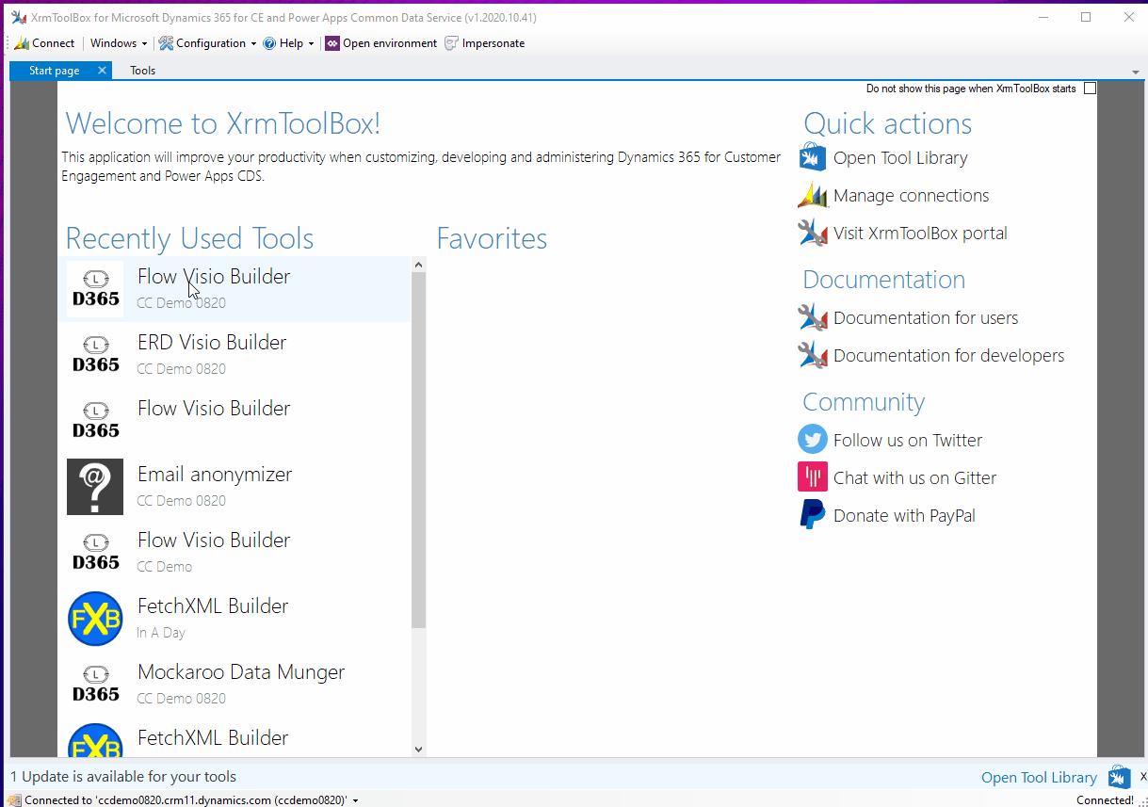The image size is (1148, 807).
Task: Click the Gitter chat icon
Action: (812, 477)
